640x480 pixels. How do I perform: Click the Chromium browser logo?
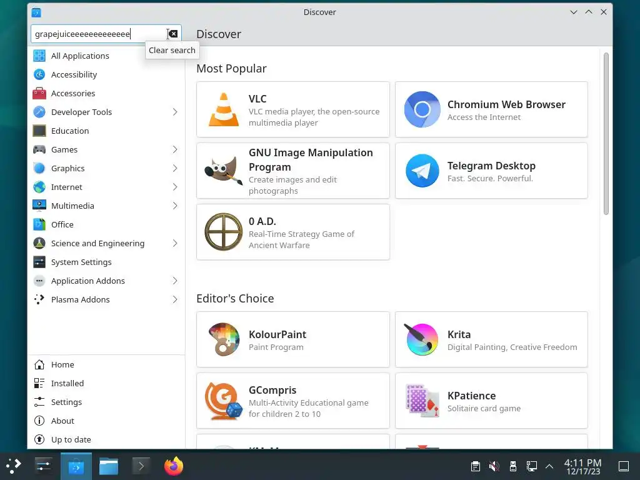pos(422,109)
